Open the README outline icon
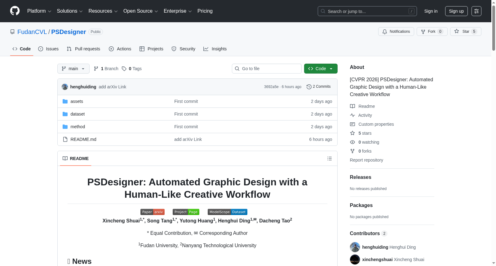The height and width of the screenshot is (266, 496). point(330,158)
